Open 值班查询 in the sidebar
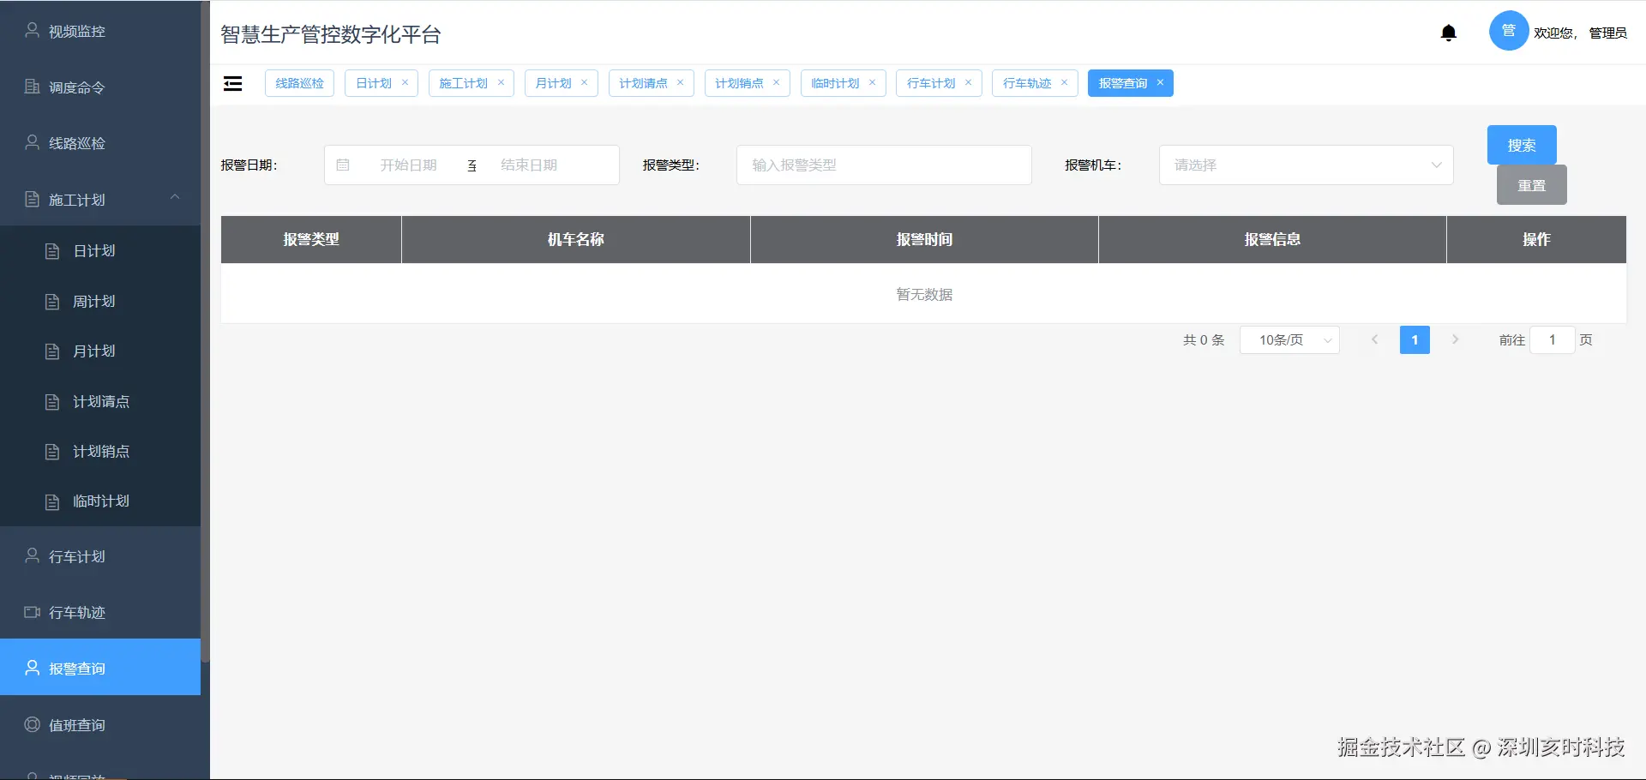This screenshot has width=1646, height=780. pyautogui.click(x=100, y=724)
